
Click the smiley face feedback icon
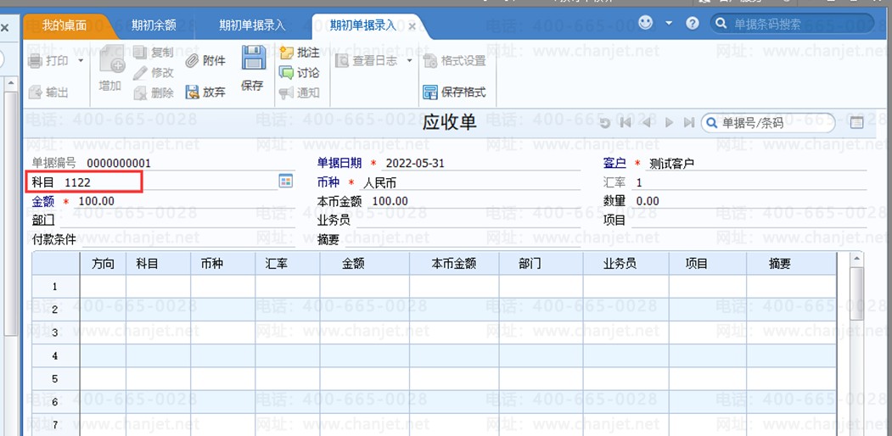point(646,23)
